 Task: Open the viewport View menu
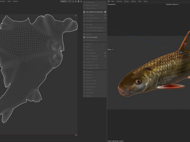pos(112,1)
